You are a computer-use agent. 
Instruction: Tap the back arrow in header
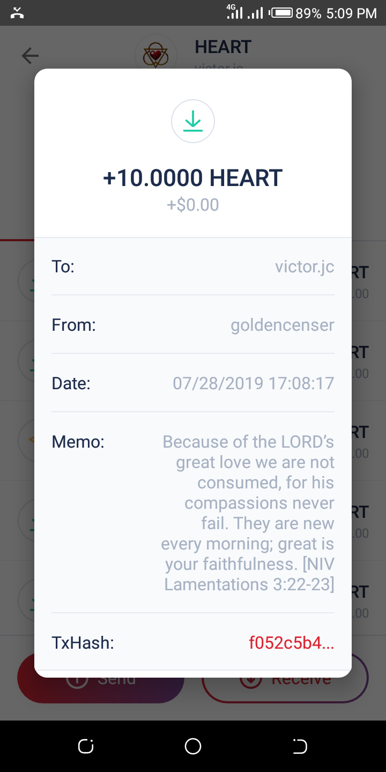pos(30,55)
